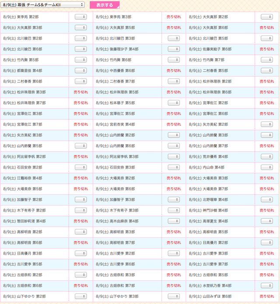Open quantity dropdown for 竹内舞 第6部

coord(174,60)
